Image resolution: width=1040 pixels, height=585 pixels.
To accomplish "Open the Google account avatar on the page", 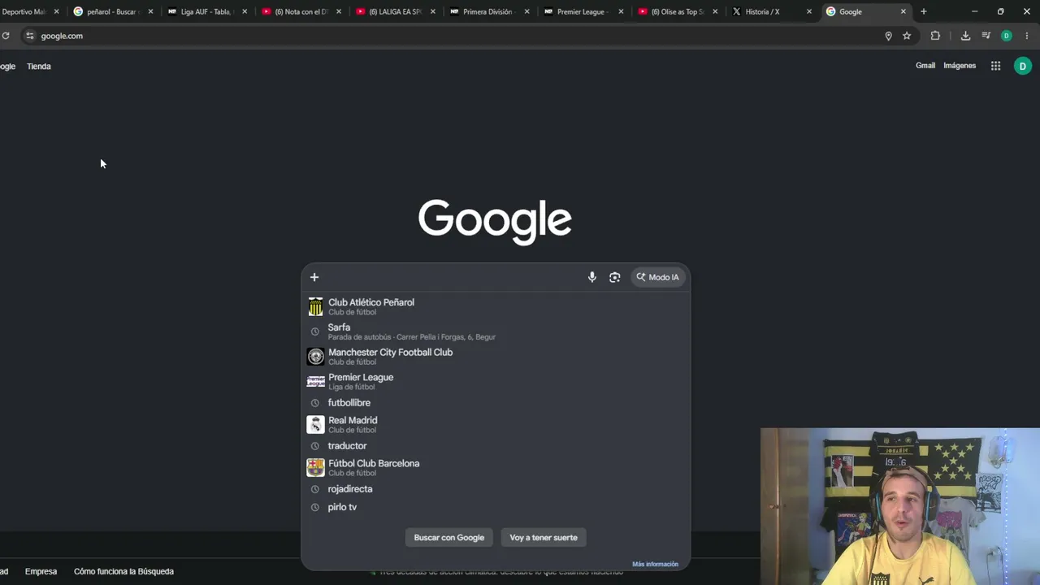I will pos(1023,66).
